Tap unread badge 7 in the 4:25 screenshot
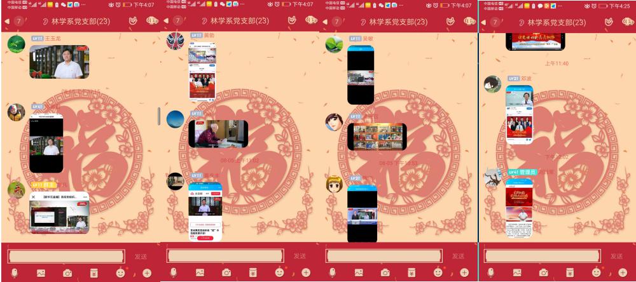The height and width of the screenshot is (282, 636). click(495, 22)
